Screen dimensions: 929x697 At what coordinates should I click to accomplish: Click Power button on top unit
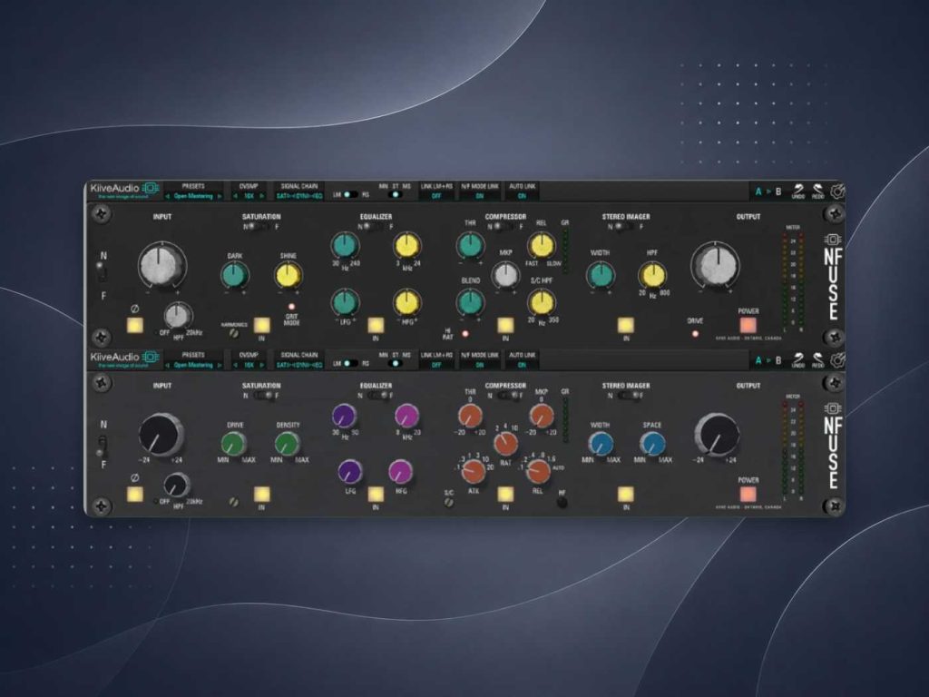pos(748,325)
